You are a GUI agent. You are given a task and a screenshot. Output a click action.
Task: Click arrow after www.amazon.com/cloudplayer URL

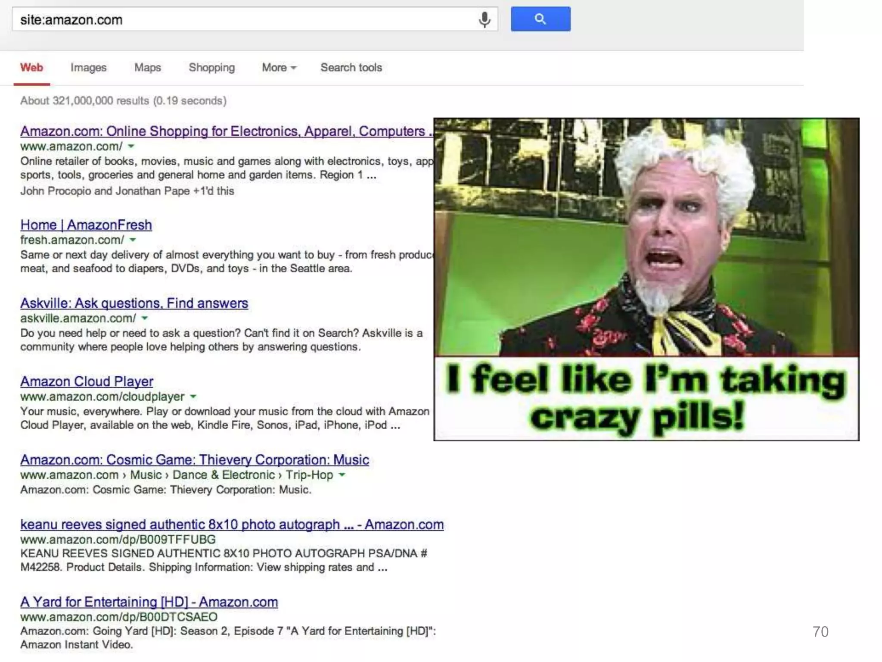(x=193, y=397)
